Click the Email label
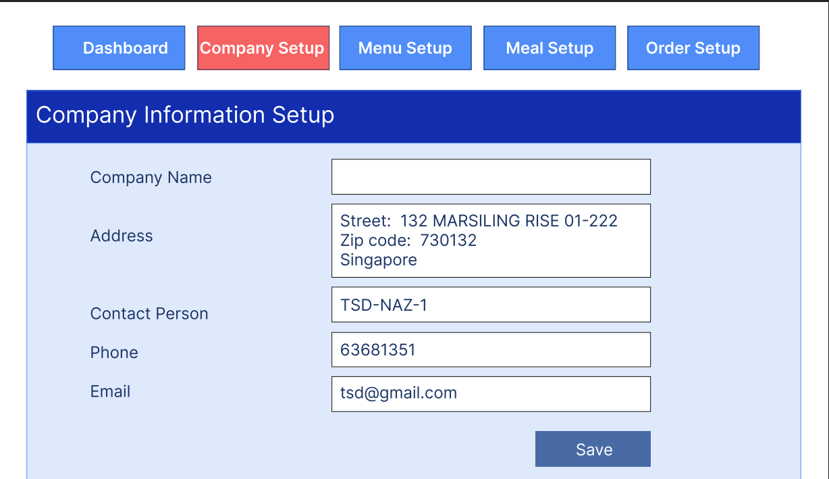The image size is (829, 479). pos(110,392)
